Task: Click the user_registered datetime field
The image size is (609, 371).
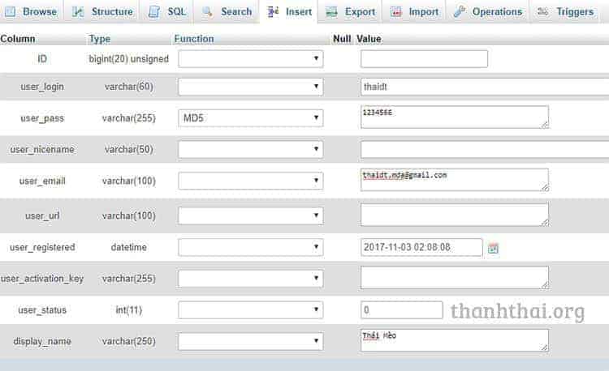Action: 421,247
